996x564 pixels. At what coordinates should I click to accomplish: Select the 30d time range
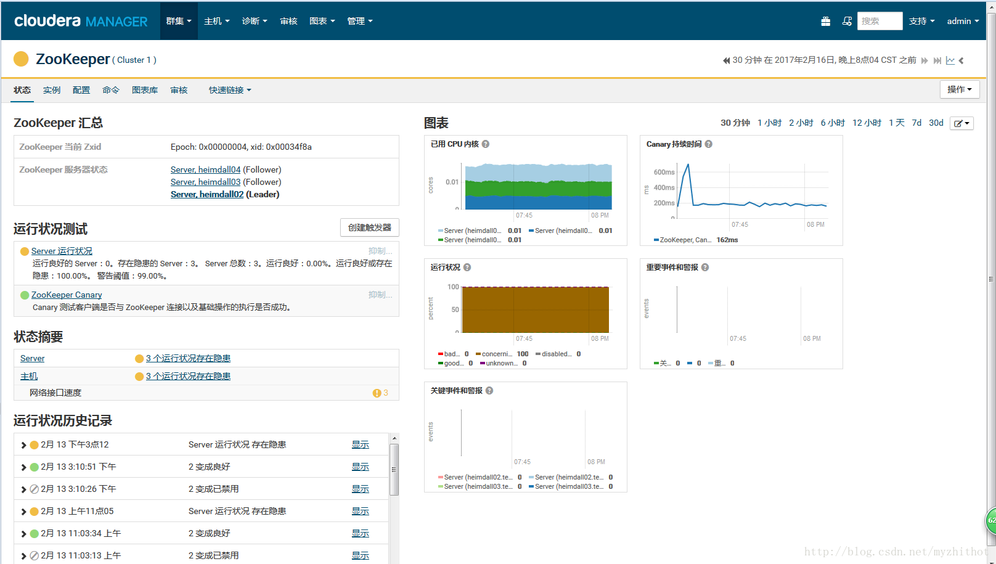936,123
